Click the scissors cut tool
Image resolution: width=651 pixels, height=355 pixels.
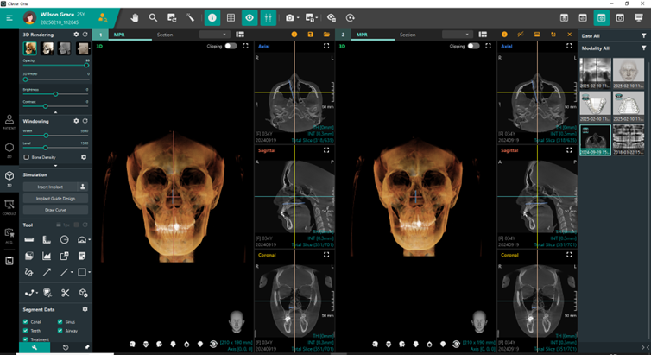coord(65,294)
